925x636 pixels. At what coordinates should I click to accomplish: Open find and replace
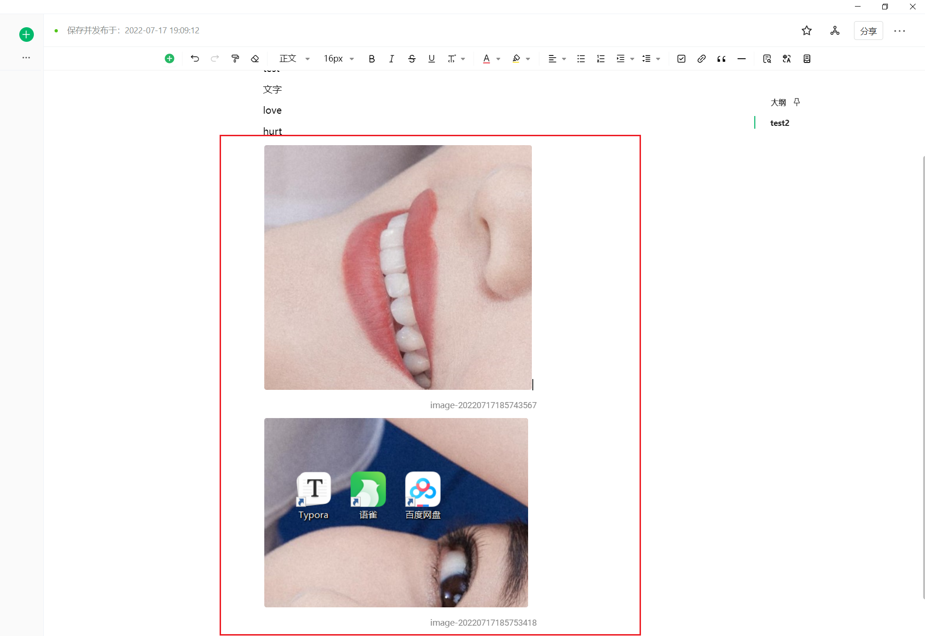tap(767, 59)
